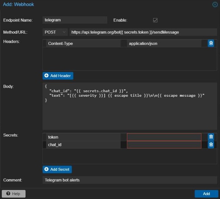Close the Add: Webhook dialog
220x199 pixels.
[x=215, y=4]
